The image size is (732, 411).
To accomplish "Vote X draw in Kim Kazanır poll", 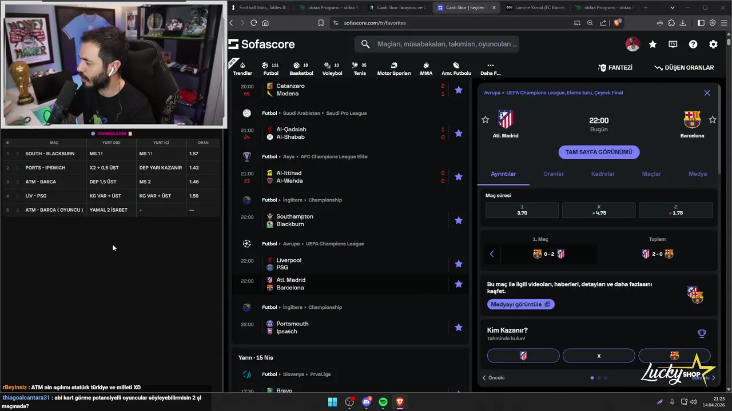I will (599, 356).
